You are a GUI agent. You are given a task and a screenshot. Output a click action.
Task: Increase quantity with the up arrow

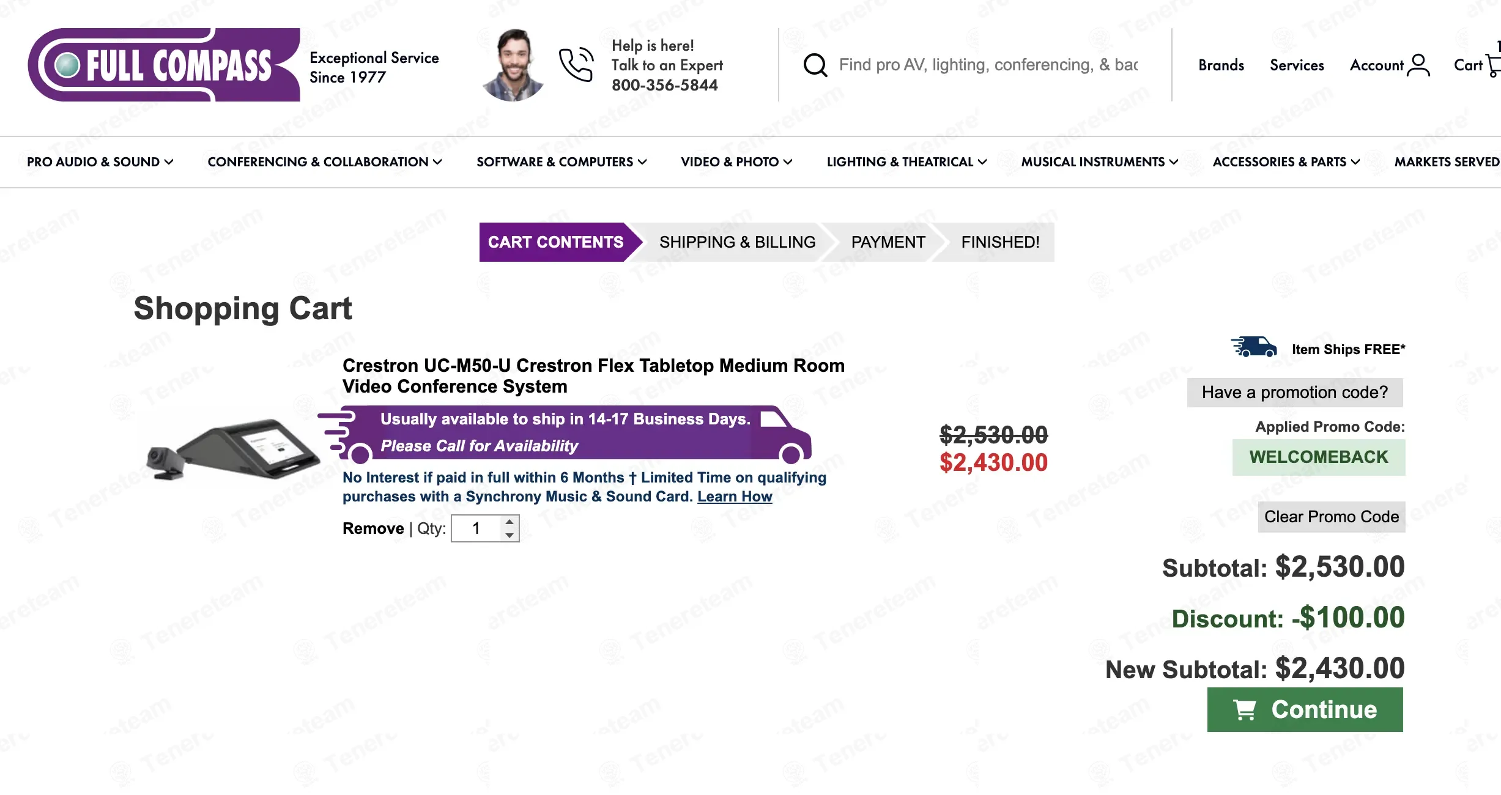point(510,522)
